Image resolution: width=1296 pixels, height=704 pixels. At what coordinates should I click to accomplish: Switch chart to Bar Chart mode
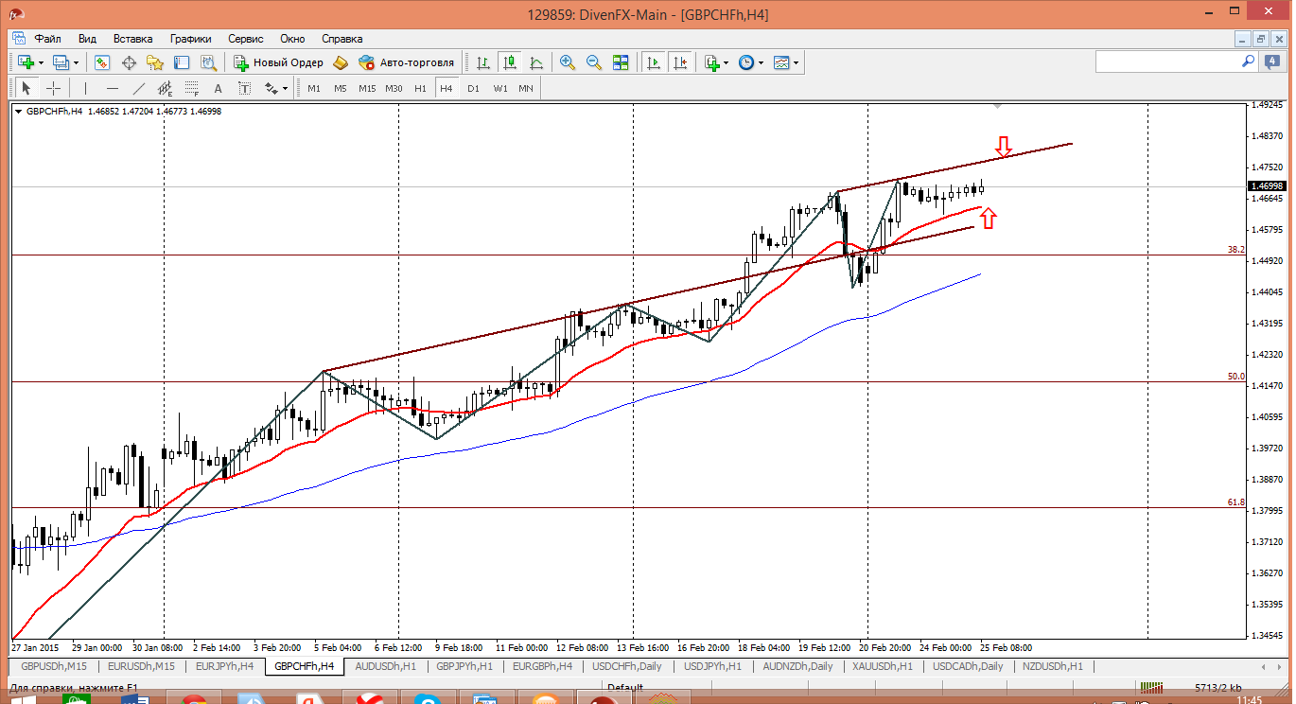483,62
